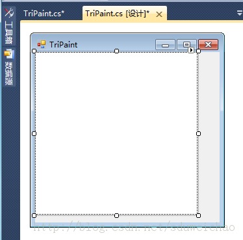The height and width of the screenshot is (240, 243).
Task: Open the document tabs overflow dropdown
Action: (240, 13)
